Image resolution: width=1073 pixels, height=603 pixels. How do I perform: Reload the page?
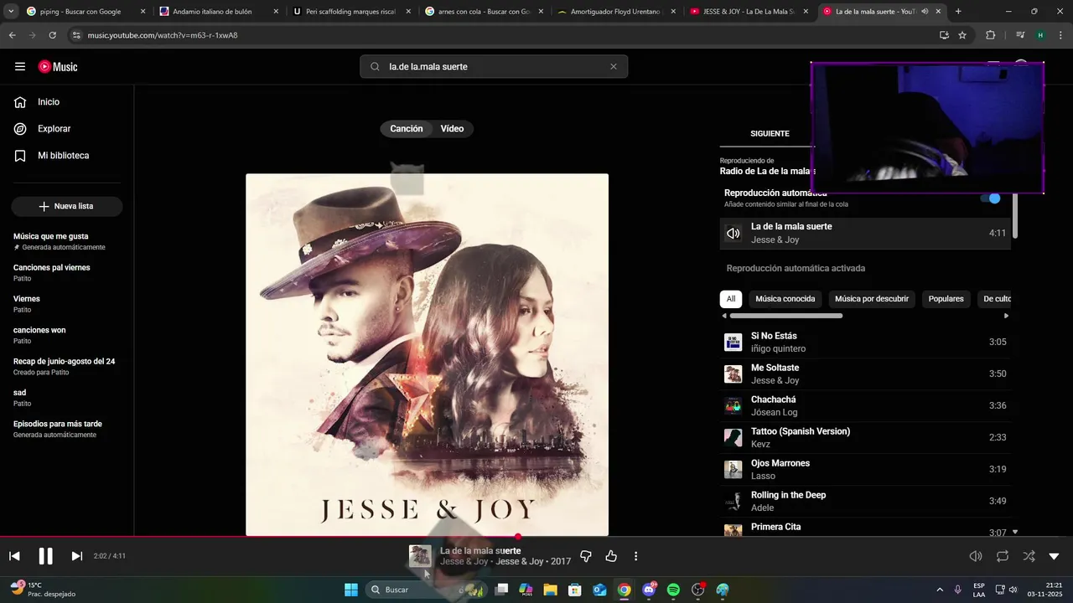coord(52,35)
